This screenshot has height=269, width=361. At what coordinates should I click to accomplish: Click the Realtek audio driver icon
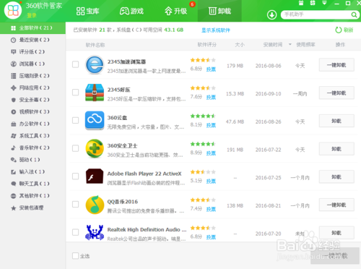(95, 232)
